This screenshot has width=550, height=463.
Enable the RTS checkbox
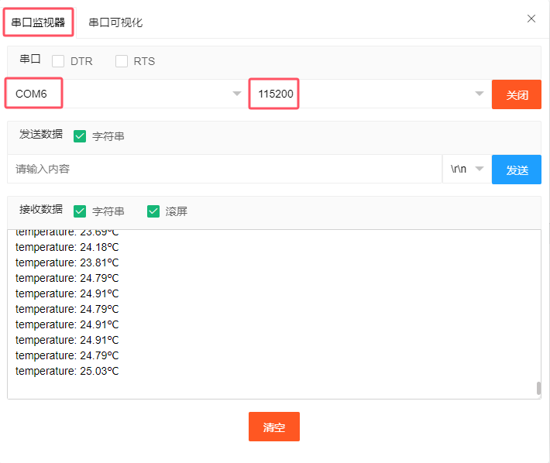(x=122, y=61)
